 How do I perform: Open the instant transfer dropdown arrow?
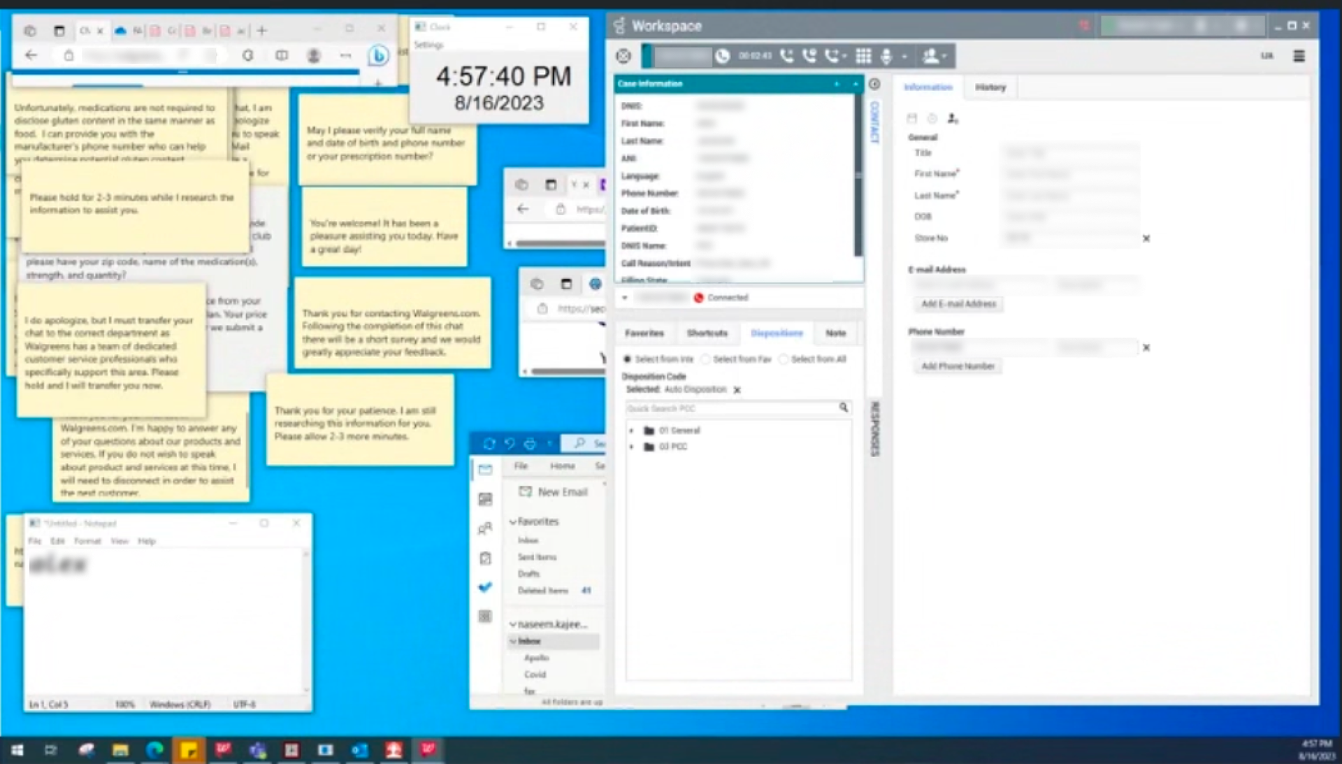(844, 56)
